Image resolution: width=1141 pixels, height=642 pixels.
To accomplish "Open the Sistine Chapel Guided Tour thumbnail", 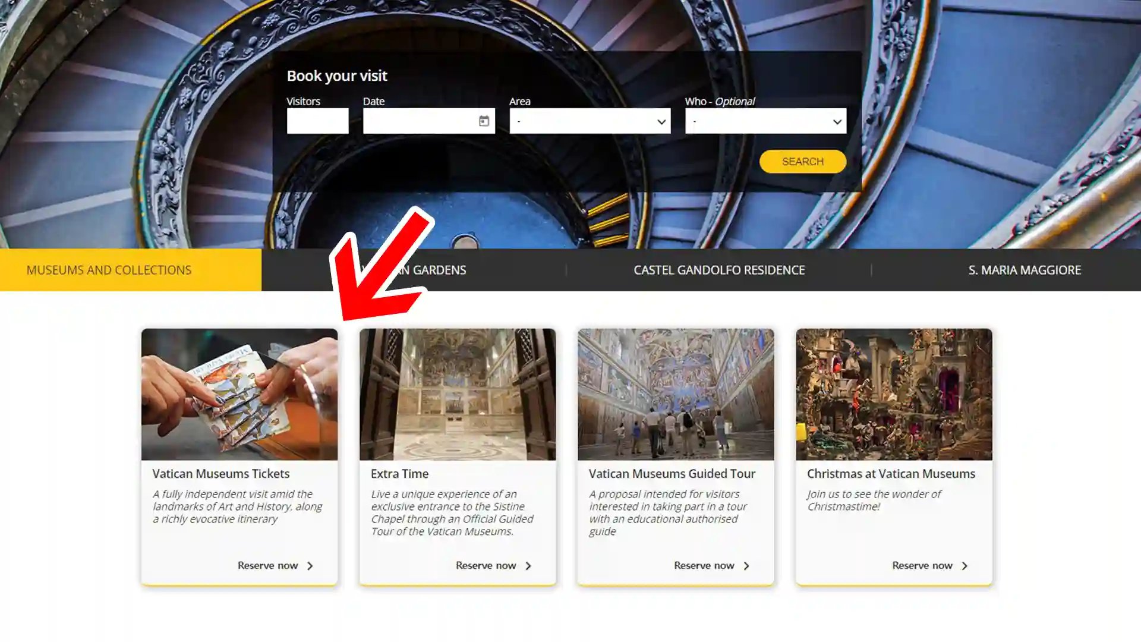I will (x=676, y=394).
